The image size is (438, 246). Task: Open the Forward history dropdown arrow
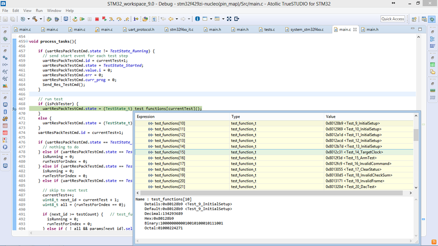pyautogui.click(x=189, y=19)
